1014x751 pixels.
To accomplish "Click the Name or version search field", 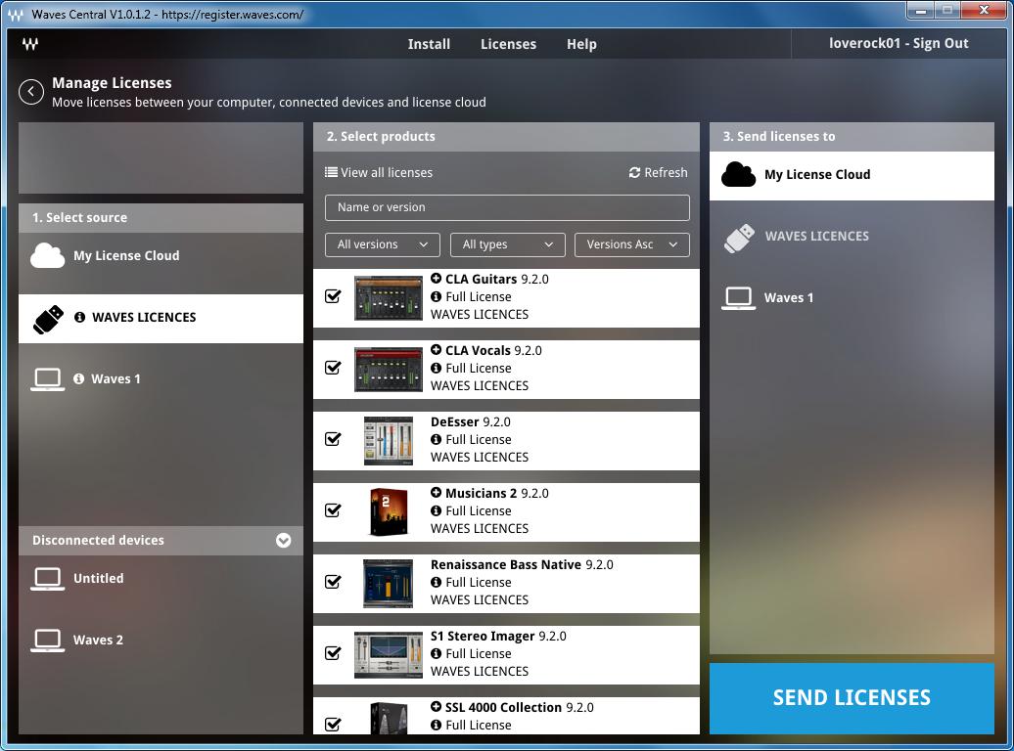I will click(507, 207).
